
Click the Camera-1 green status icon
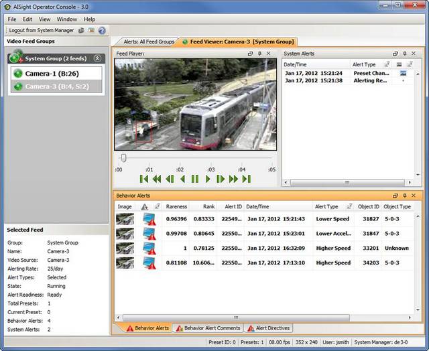click(17, 73)
